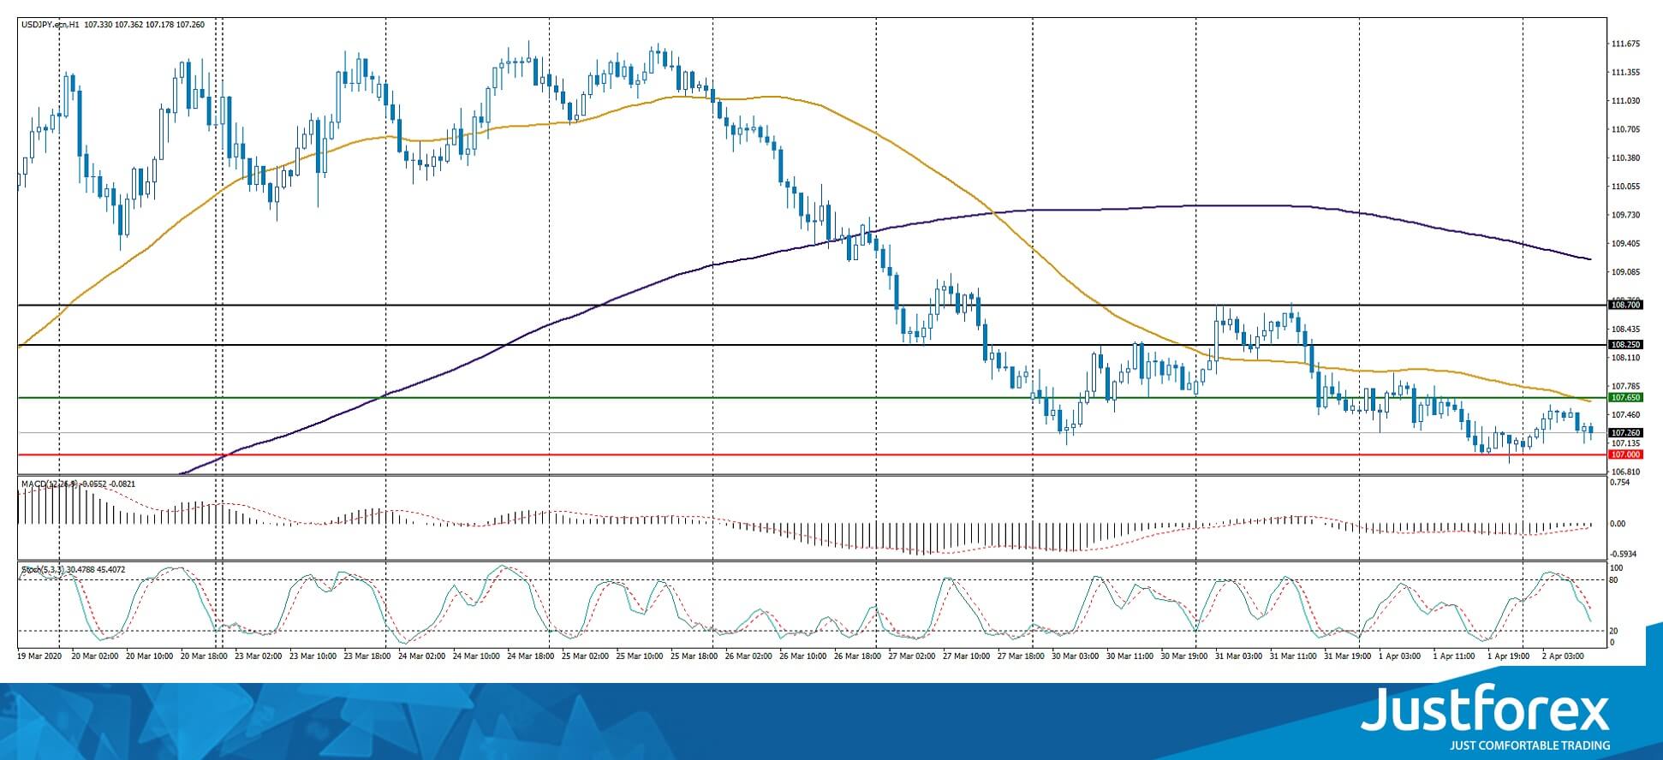Click the 110.705 price axis value
Image resolution: width=1663 pixels, height=760 pixels.
1625,129
